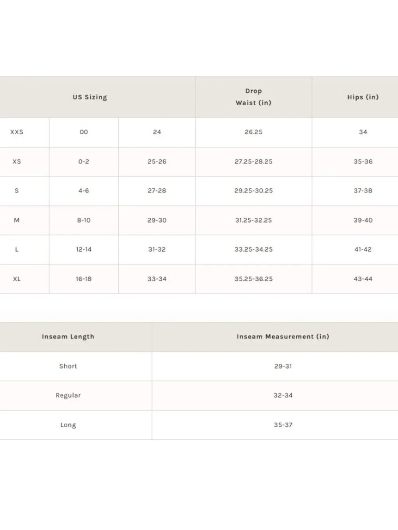
Task: Select the 35-37 inseam measurement
Action: pyautogui.click(x=283, y=425)
